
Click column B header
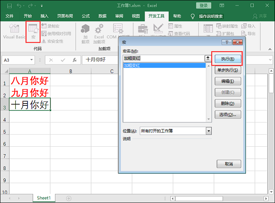[71, 71]
